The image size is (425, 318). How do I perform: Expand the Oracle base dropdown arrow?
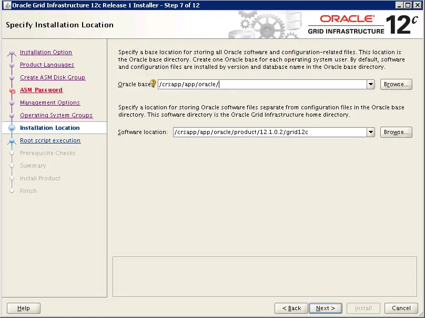tap(371, 84)
